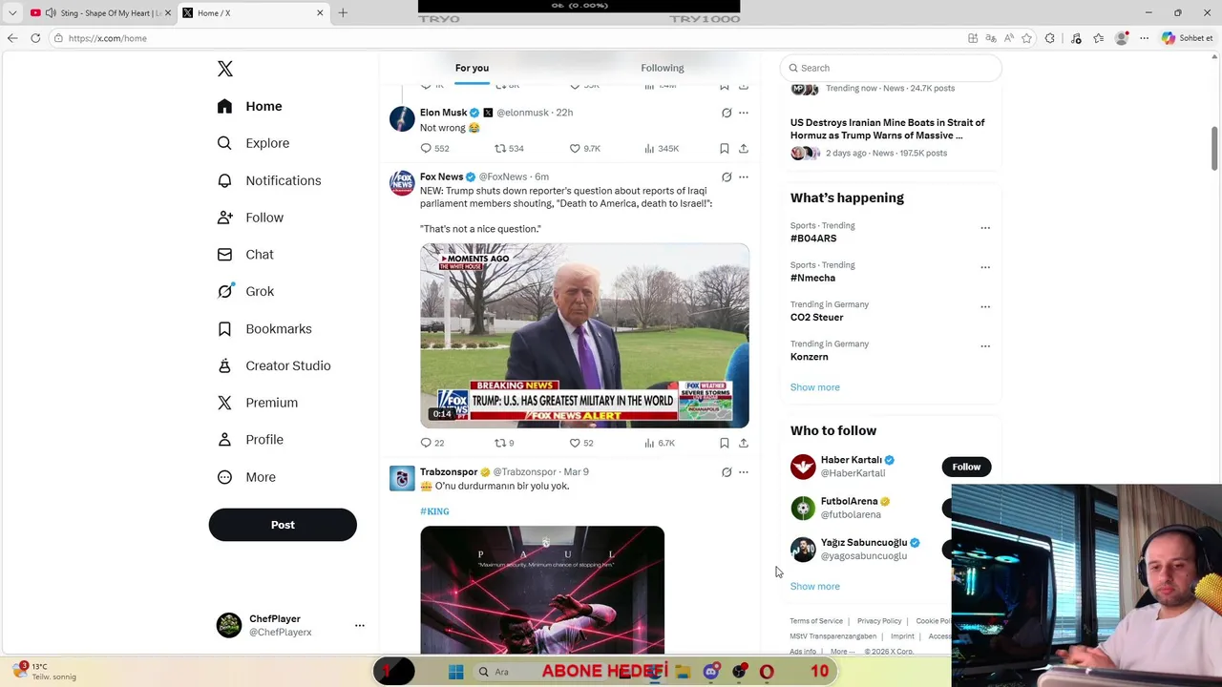Screen dimensions: 1222x687
Task: Repost Elon Musk's post
Action: click(x=509, y=149)
